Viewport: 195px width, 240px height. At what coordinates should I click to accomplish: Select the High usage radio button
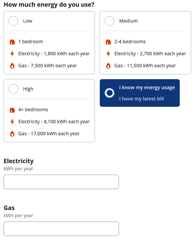pyautogui.click(x=13, y=89)
